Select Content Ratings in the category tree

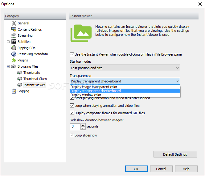[30, 29]
